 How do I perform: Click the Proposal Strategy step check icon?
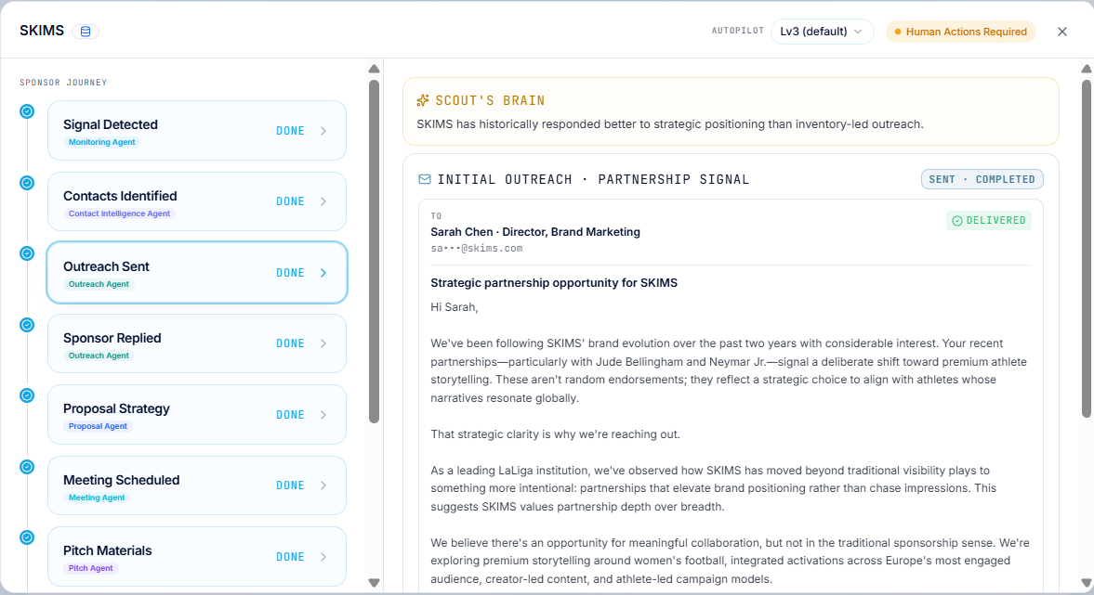(x=27, y=395)
